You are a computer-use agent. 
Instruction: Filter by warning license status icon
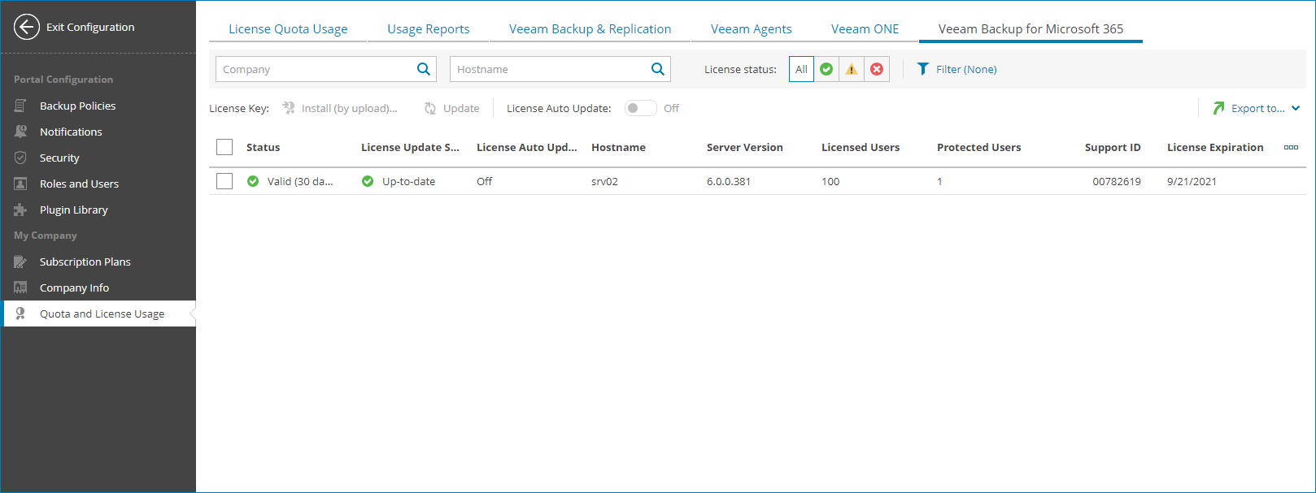[x=852, y=69]
